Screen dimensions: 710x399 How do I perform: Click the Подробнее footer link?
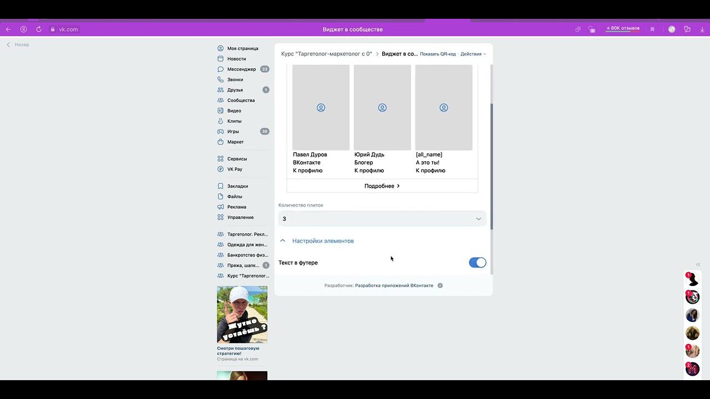pos(382,186)
